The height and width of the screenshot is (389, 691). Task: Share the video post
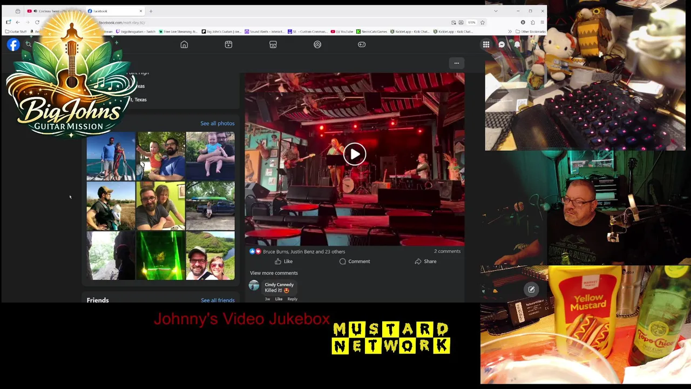click(425, 261)
